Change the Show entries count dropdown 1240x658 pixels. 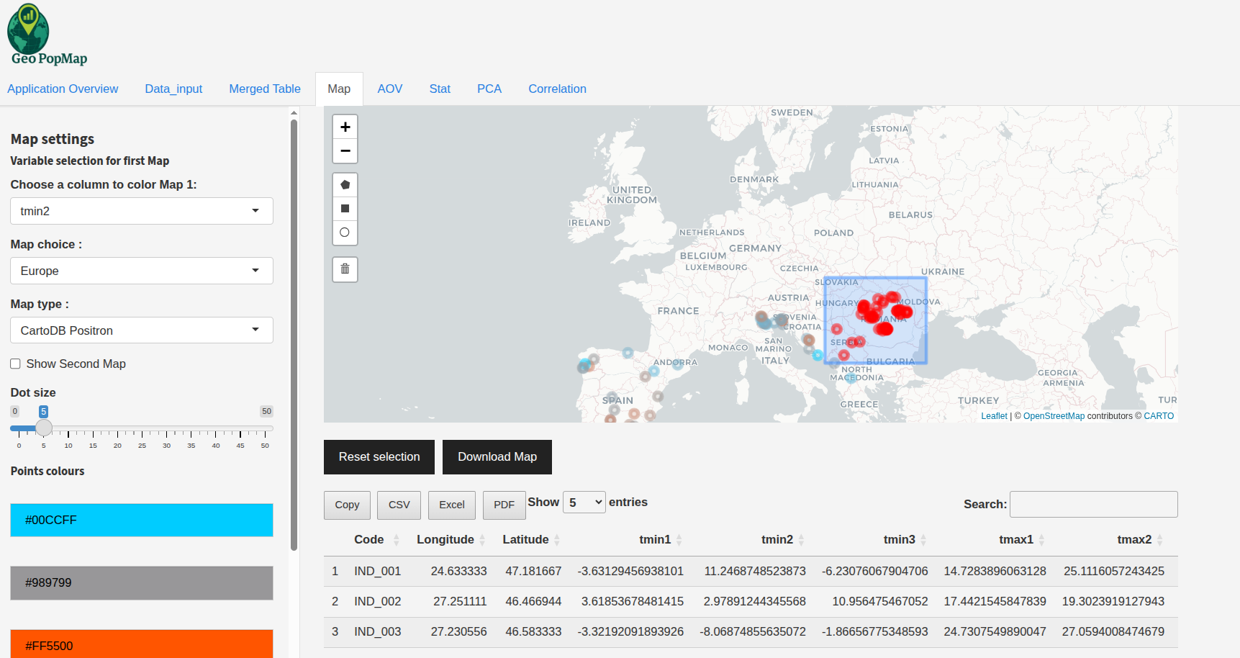pos(584,502)
